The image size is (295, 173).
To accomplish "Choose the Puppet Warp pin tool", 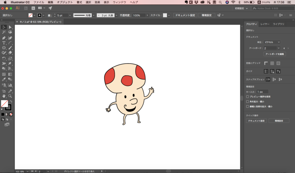I will [10, 64].
